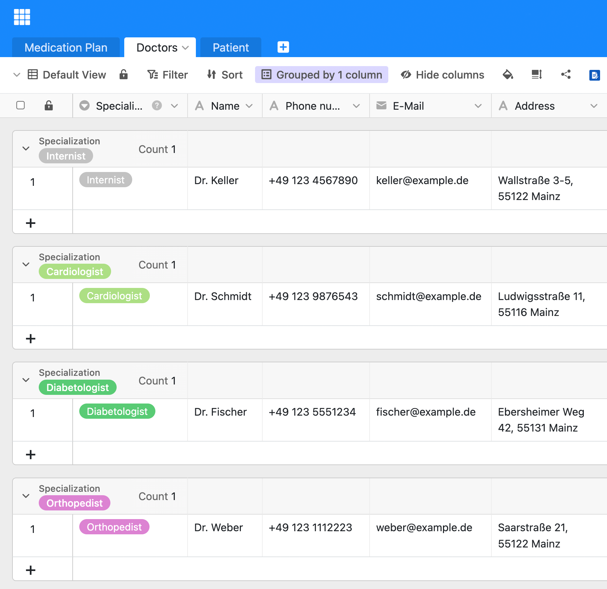The height and width of the screenshot is (589, 607).
Task: Select the Ludwigsstraße 11 address cell
Action: (549, 305)
